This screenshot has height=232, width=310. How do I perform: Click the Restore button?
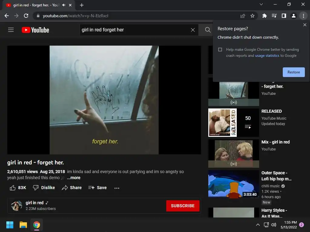click(x=294, y=72)
